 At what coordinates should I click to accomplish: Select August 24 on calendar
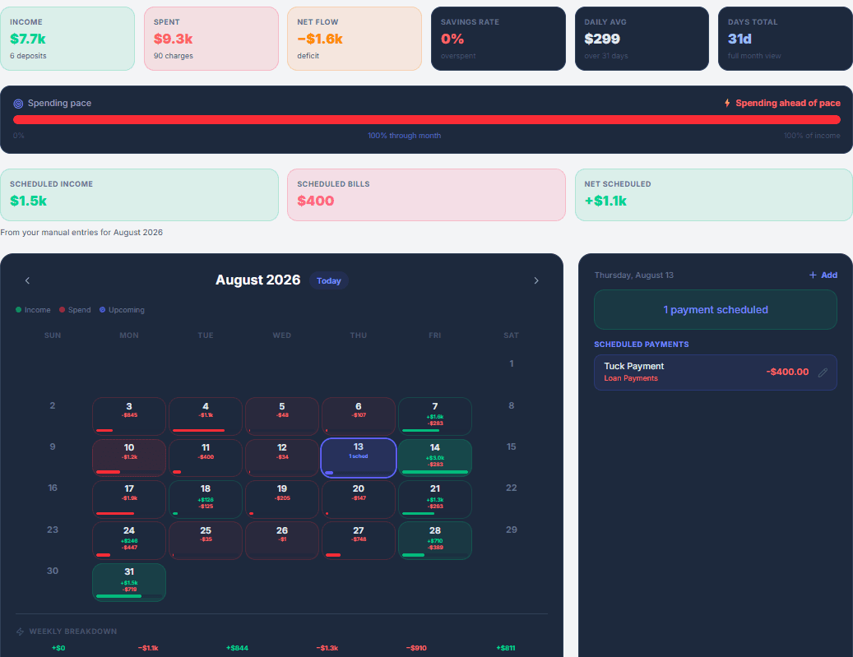[x=129, y=540]
